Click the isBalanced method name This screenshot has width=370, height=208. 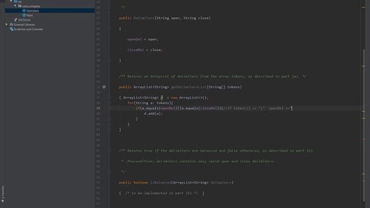coord(161,183)
